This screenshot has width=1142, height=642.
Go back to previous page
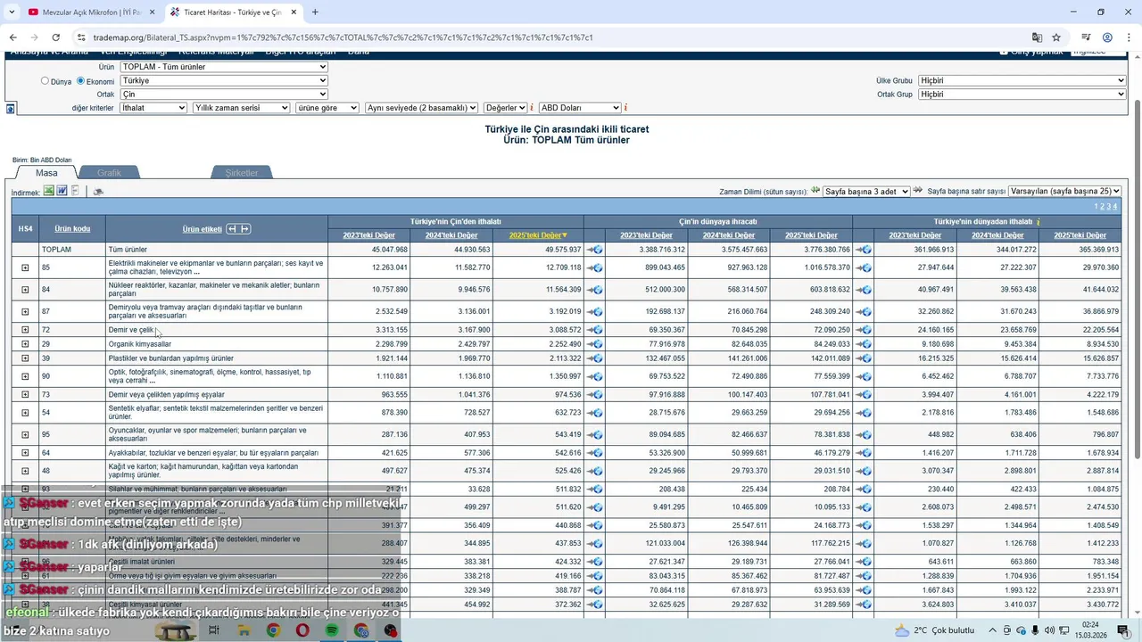tap(12, 37)
